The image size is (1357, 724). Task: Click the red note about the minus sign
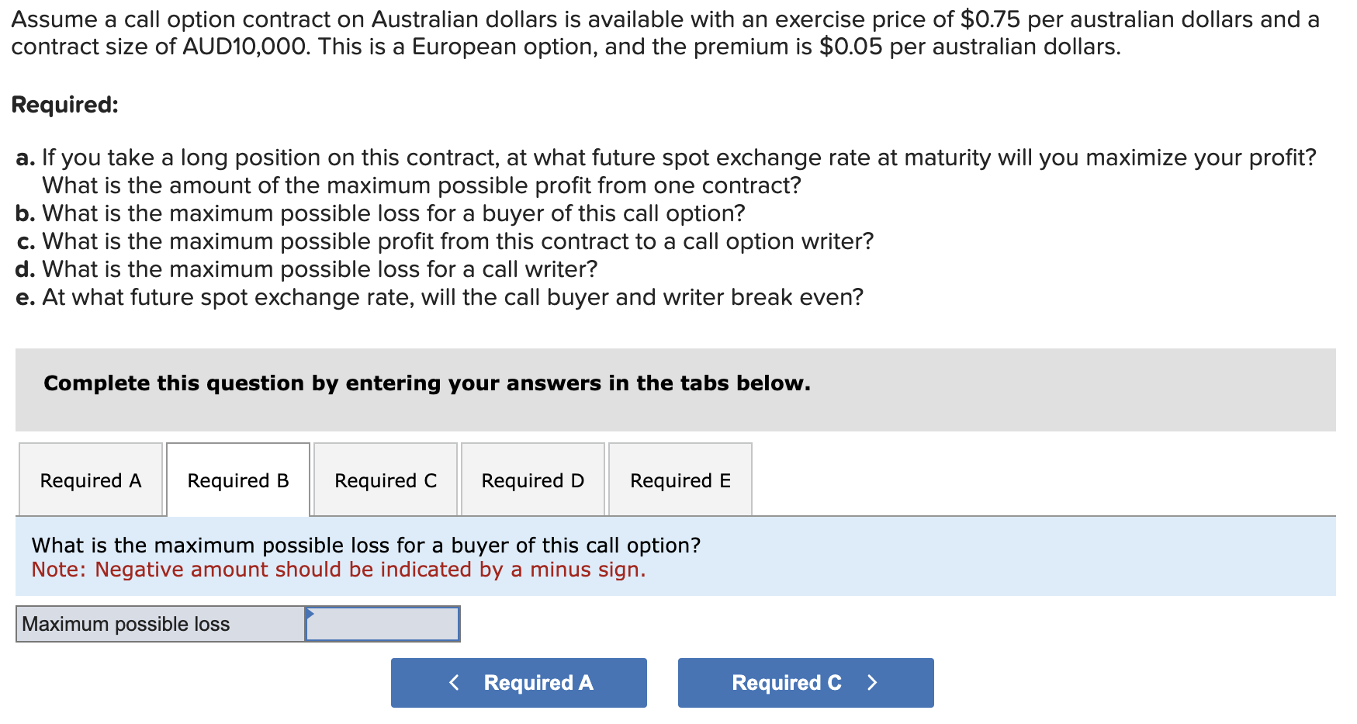(338, 570)
